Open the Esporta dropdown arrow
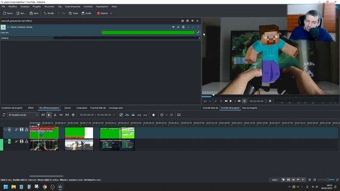The image size is (340, 191). tap(111, 13)
